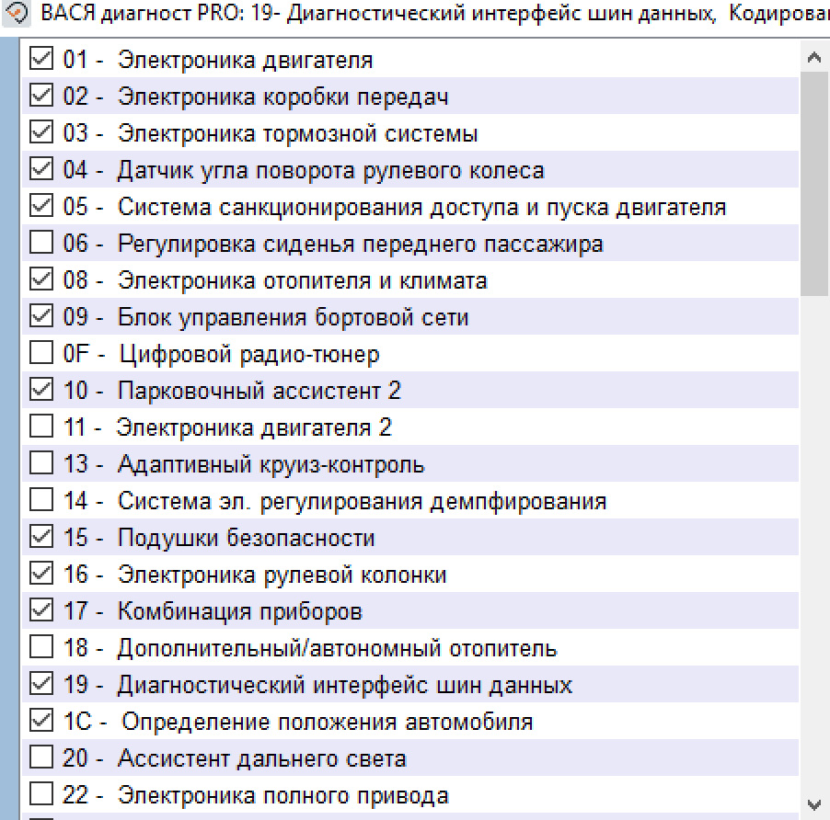The height and width of the screenshot is (820, 830).
Task: Uncheck 05 Система санкционирования доступа checkbox
Action: pos(41,206)
